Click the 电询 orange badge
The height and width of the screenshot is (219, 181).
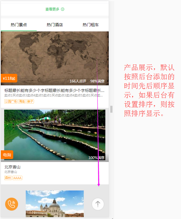(7, 155)
